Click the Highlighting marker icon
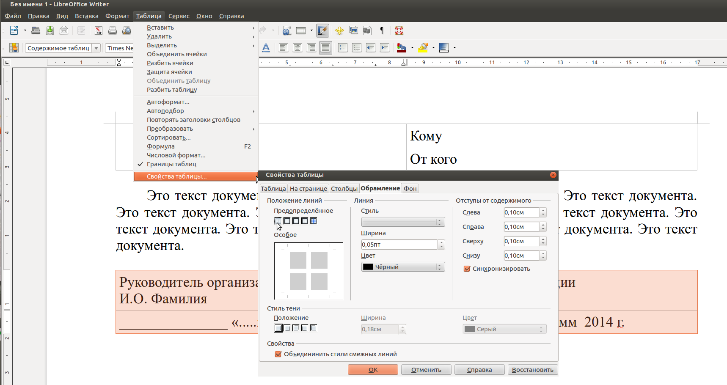The width and height of the screenshot is (727, 385). pyautogui.click(x=423, y=48)
